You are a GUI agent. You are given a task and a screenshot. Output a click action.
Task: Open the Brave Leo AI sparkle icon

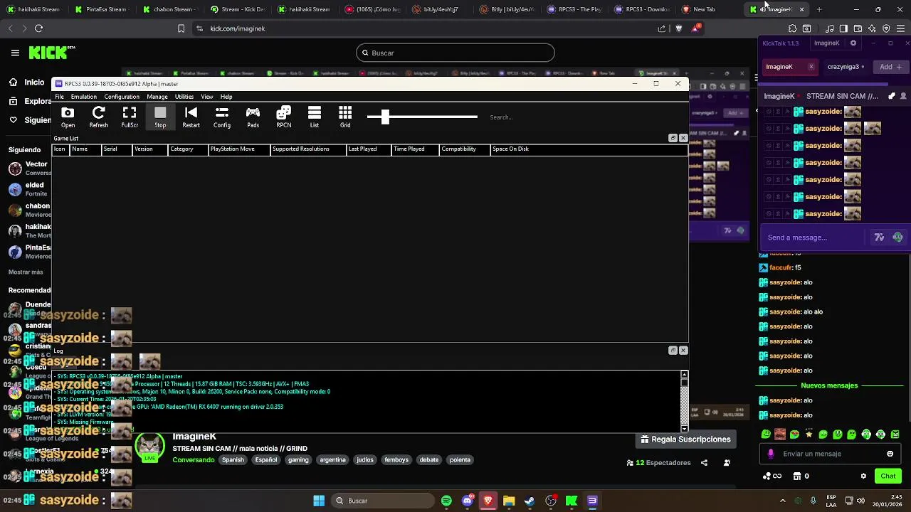tap(872, 28)
